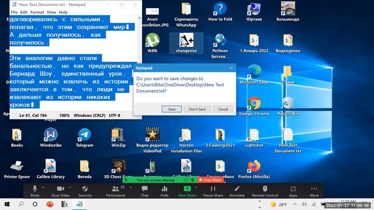The image size is (374, 210).
Task: Launch Google Chrome from desktop
Action: [254, 106]
